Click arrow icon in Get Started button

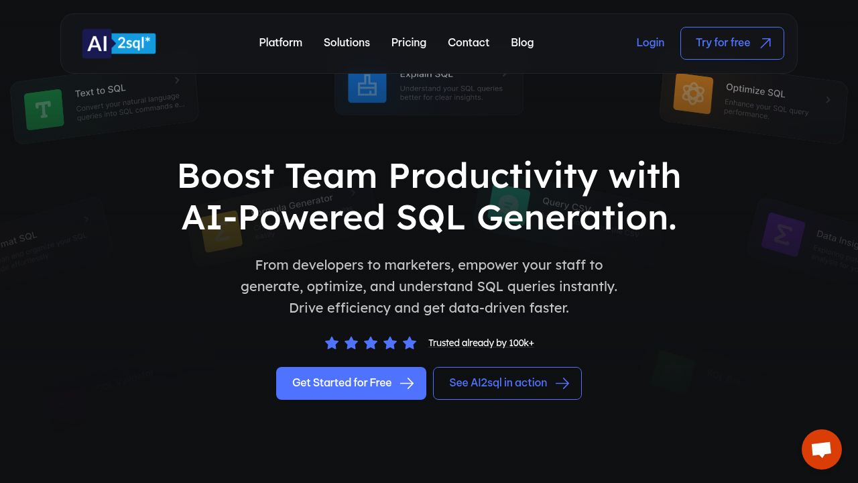(407, 383)
